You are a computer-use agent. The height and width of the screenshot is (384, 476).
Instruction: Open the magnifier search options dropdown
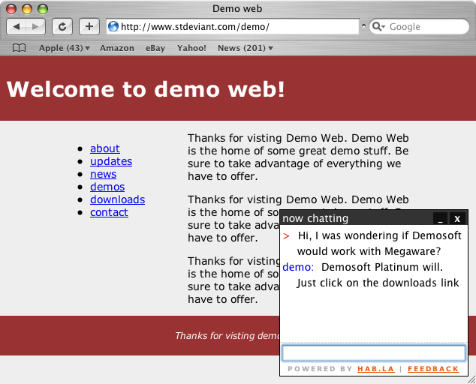click(379, 26)
